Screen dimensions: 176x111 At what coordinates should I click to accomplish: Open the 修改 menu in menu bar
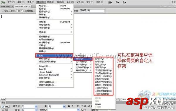pos(50,2)
